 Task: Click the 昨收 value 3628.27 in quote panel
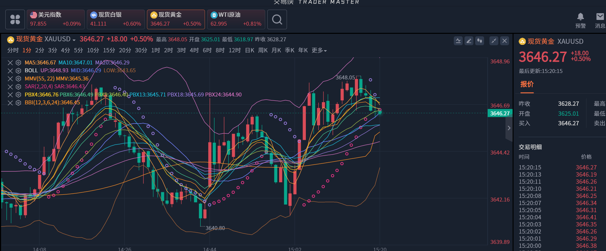(568, 104)
